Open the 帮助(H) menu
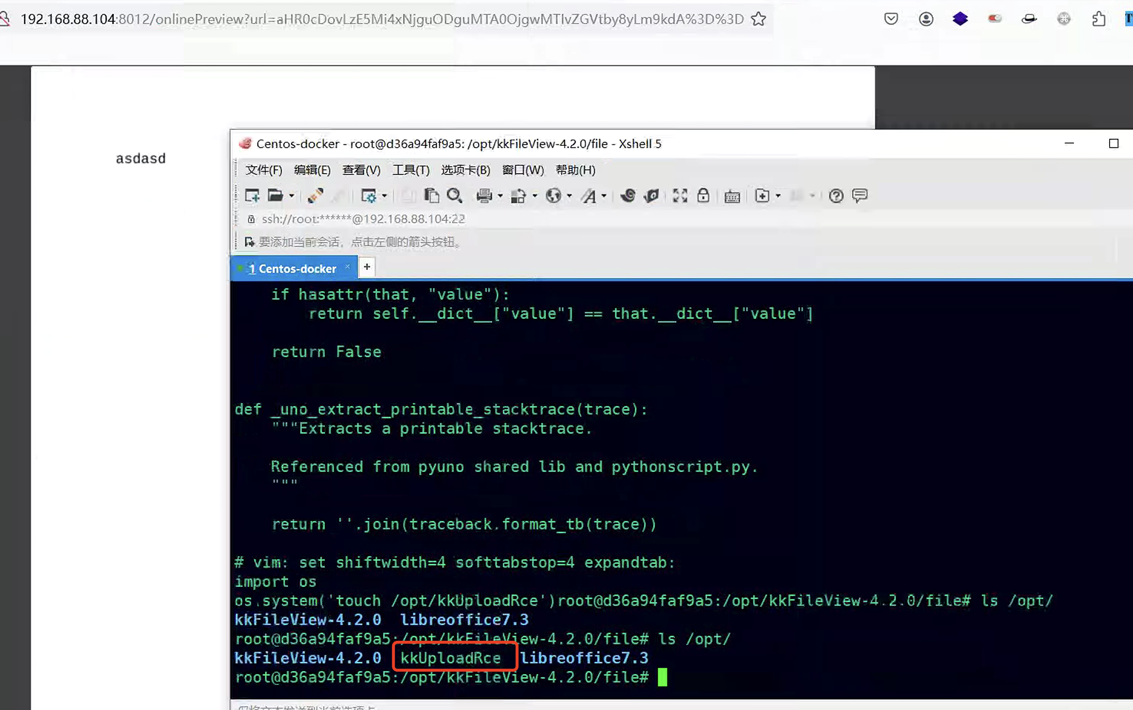Image resolution: width=1133 pixels, height=710 pixels. [576, 170]
